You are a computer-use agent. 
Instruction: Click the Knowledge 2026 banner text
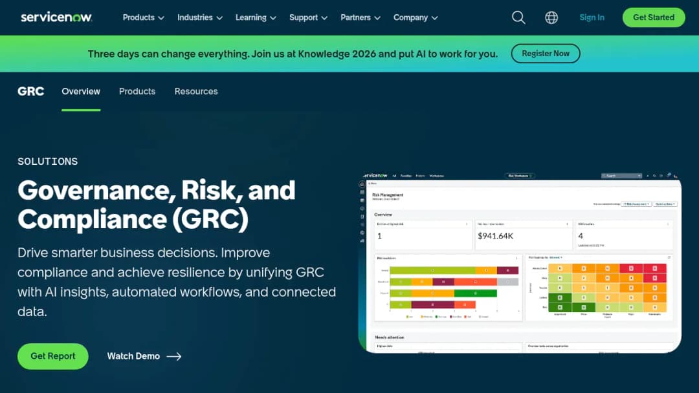pyautogui.click(x=293, y=54)
